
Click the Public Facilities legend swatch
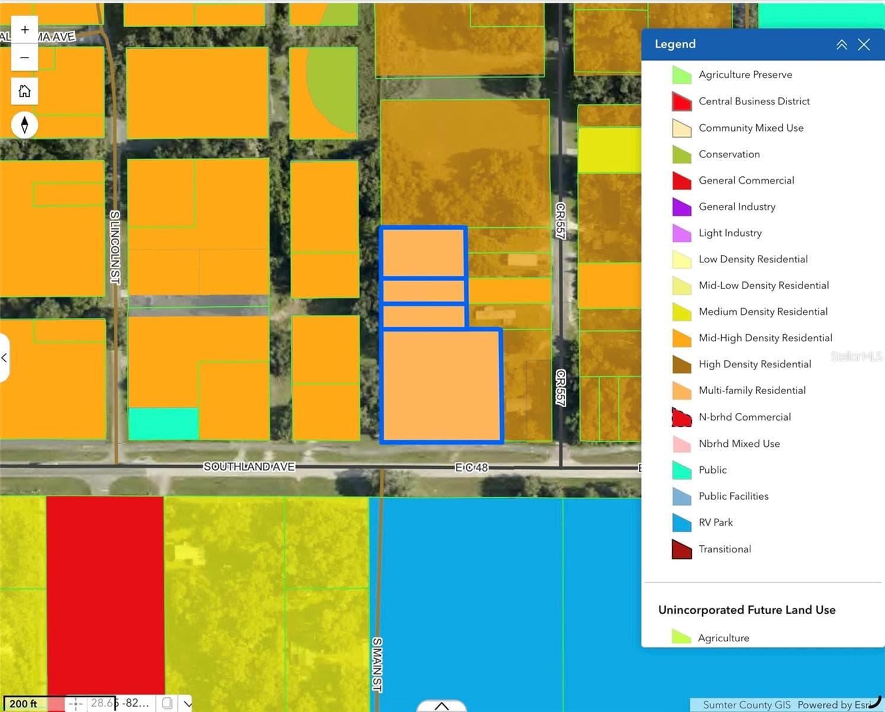coord(682,497)
